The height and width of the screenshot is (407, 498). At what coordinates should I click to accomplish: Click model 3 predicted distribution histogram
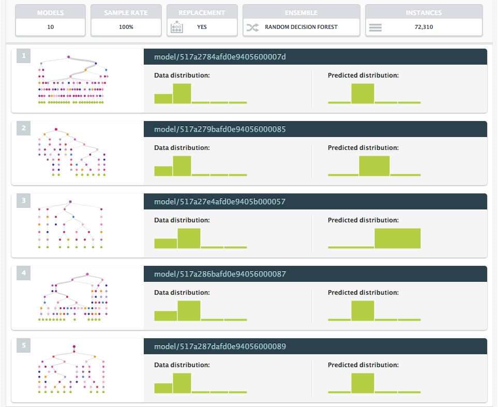[x=374, y=238]
